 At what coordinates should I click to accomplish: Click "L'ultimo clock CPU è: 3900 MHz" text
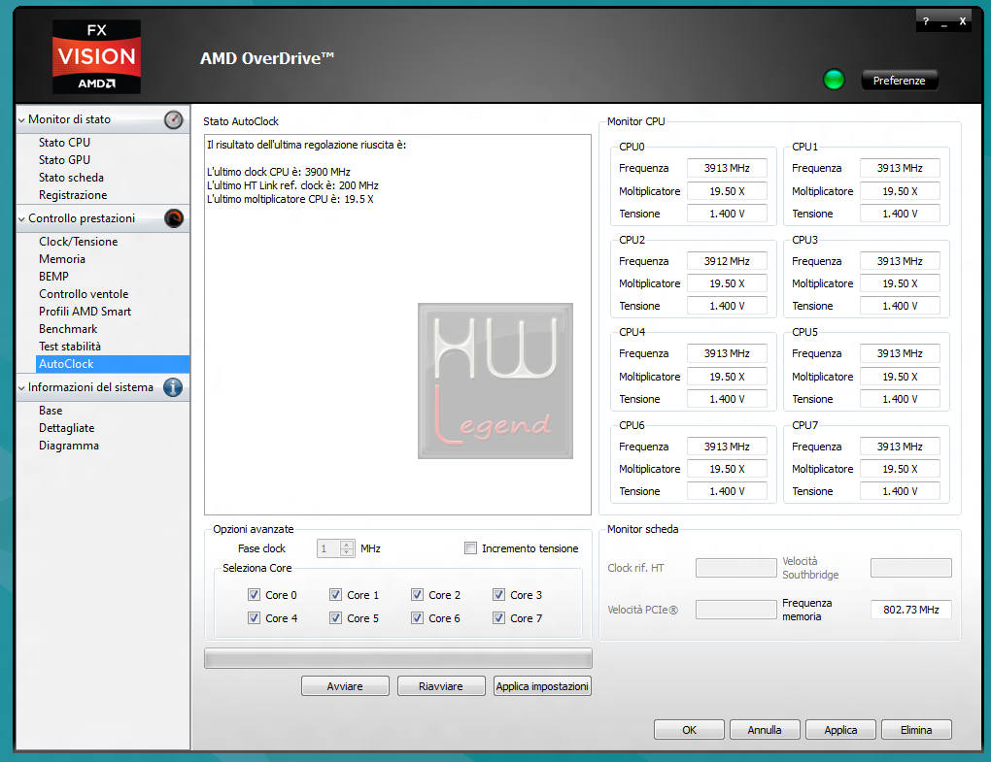click(x=279, y=172)
